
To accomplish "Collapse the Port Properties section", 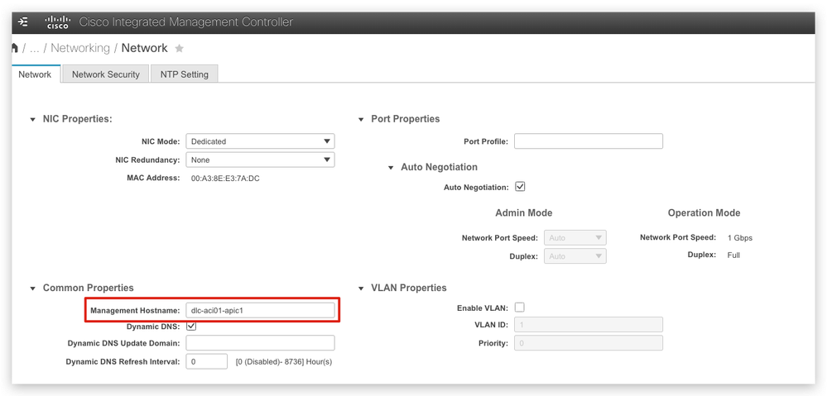I will click(361, 120).
